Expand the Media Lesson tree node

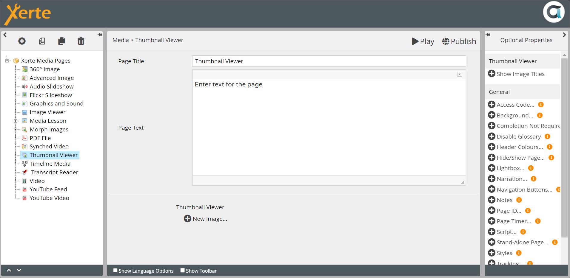[x=16, y=121]
